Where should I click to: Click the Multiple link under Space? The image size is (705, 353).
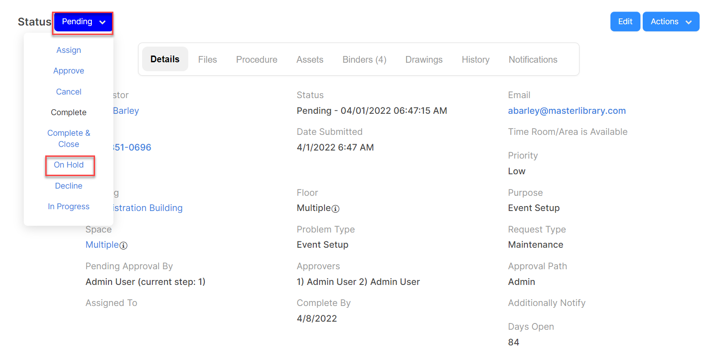(102, 245)
